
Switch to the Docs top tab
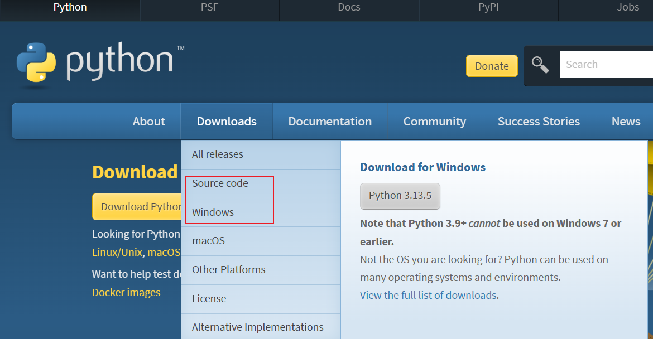tap(349, 7)
